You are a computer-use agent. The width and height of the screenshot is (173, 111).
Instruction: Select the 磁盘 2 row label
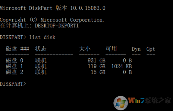click(14, 72)
